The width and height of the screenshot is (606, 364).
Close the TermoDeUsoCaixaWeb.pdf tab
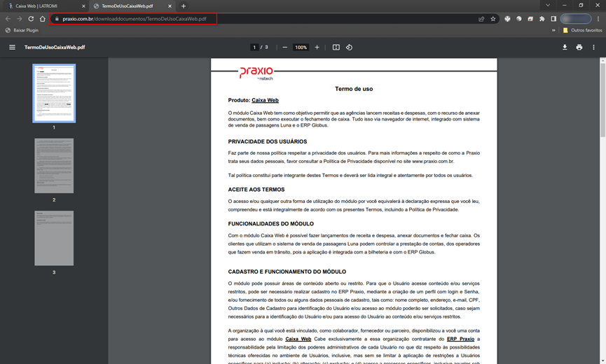click(170, 6)
